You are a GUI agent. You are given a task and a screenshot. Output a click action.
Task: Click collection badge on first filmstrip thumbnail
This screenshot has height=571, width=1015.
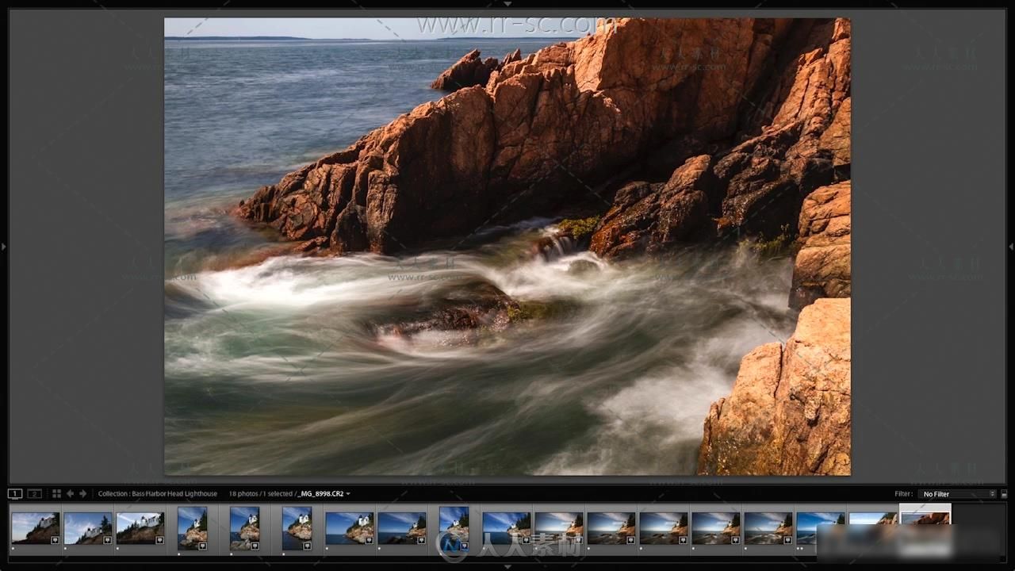coord(55,539)
